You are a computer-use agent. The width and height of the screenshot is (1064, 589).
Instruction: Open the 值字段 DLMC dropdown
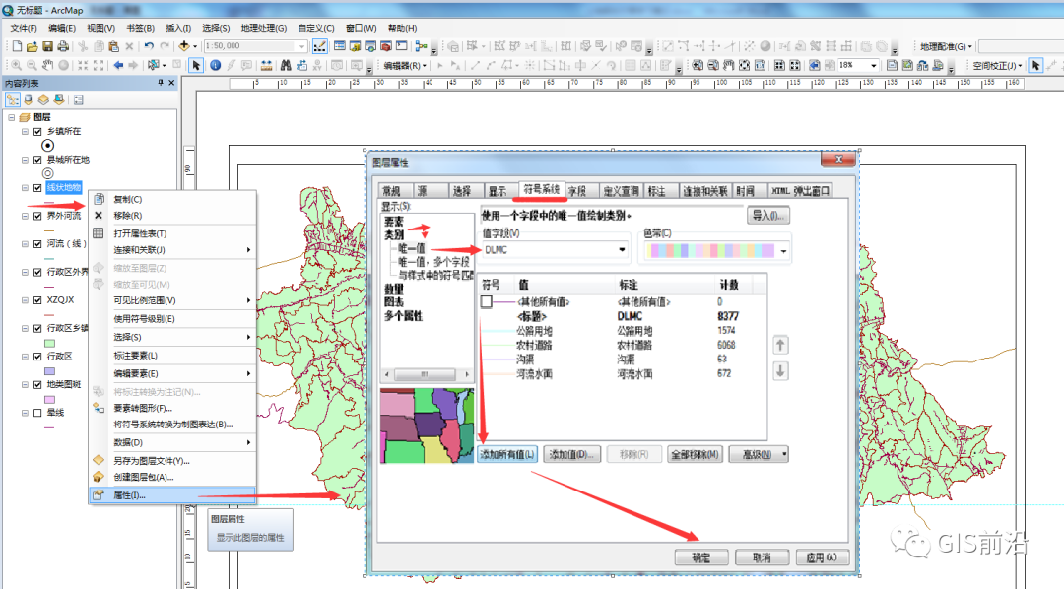coord(622,250)
